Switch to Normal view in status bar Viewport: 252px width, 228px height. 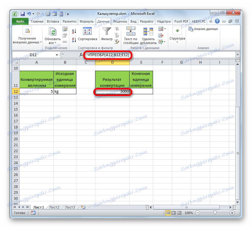pos(168,213)
